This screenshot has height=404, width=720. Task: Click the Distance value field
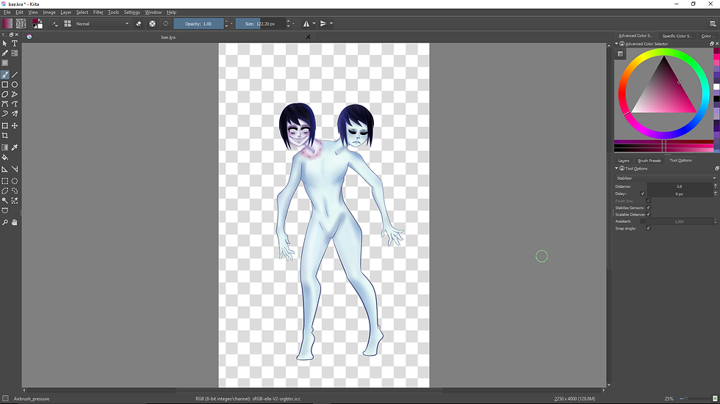click(679, 186)
